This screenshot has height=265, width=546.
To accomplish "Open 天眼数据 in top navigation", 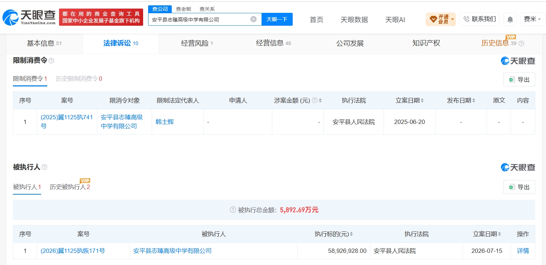I will [x=354, y=20].
